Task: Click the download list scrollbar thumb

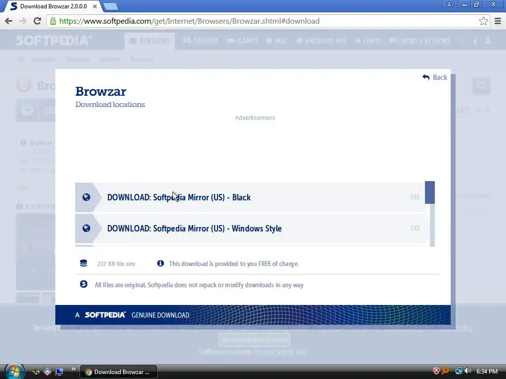Action: tap(430, 192)
